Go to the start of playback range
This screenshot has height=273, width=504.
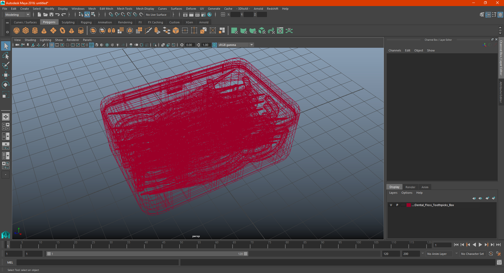(x=456, y=245)
